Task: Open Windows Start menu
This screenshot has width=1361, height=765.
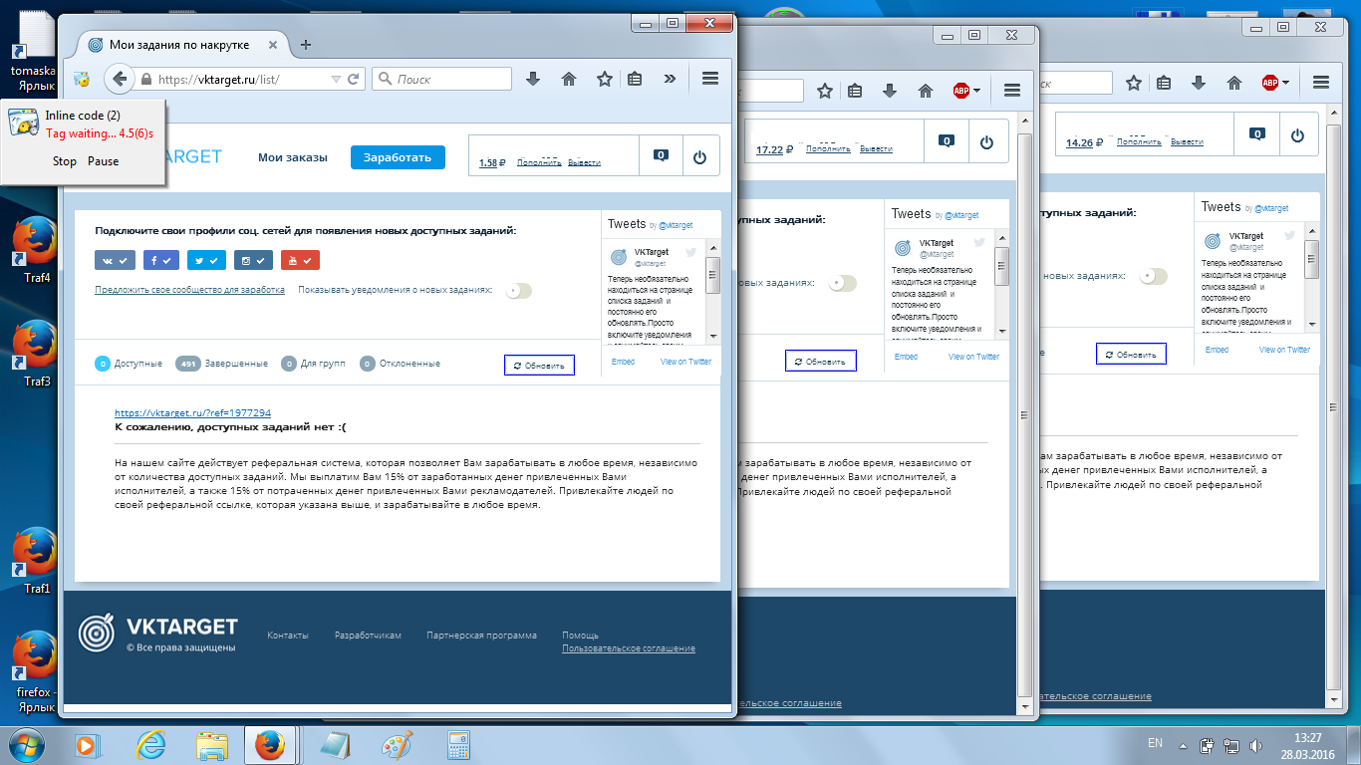Action: (x=27, y=744)
